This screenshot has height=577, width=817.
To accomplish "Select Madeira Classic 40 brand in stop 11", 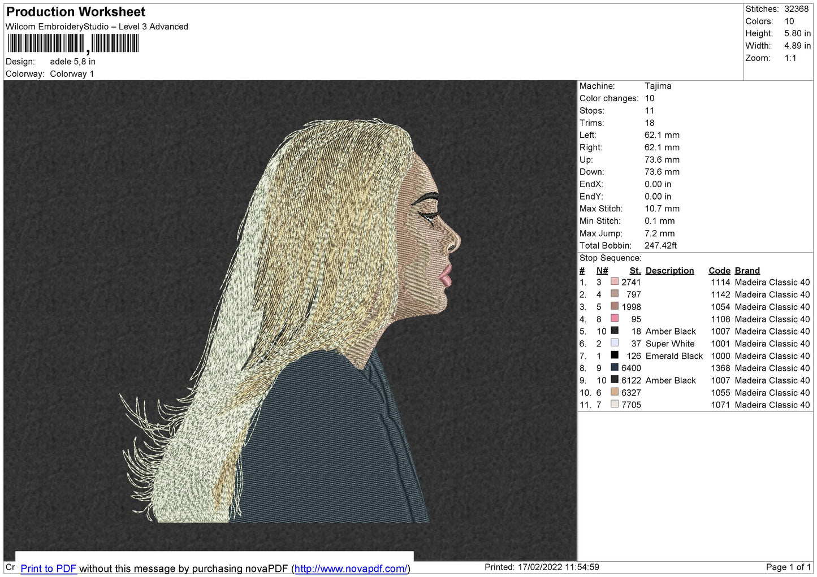I will [772, 405].
